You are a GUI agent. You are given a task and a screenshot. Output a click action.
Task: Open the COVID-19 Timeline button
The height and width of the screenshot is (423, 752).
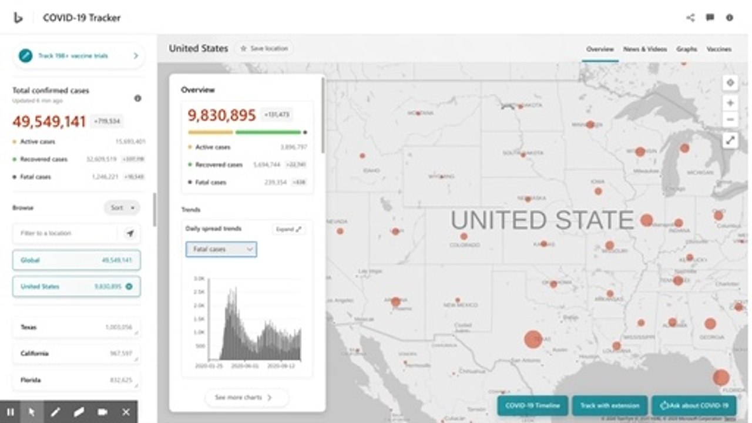(533, 405)
